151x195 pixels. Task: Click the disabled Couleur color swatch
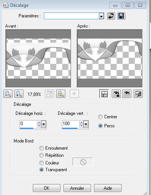click(83, 162)
